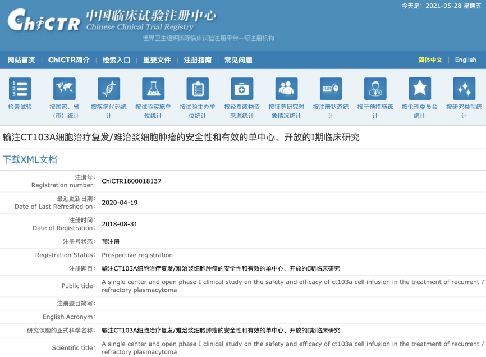Click the Date of Last Refreshed on label
486x357 pixels.
click(x=55, y=207)
